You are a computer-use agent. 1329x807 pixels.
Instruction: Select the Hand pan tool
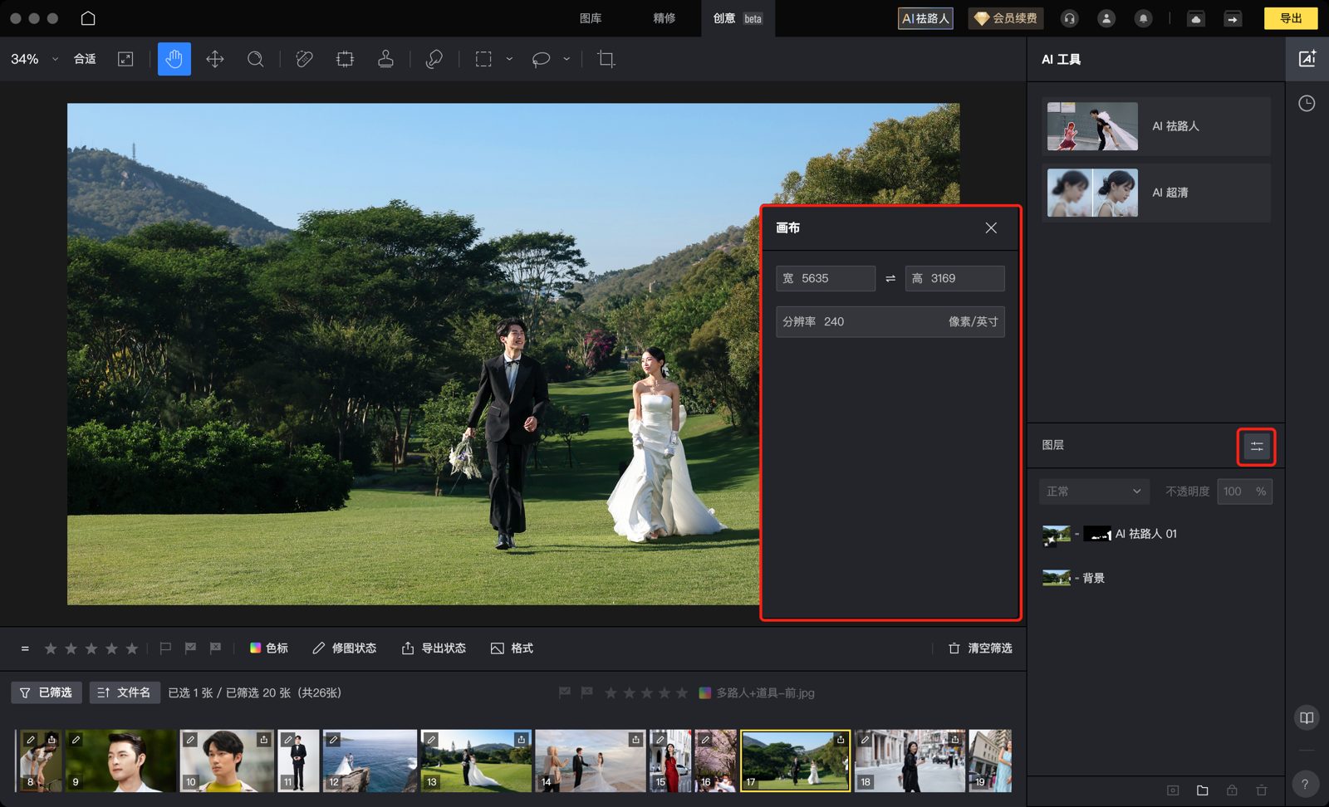(x=174, y=59)
